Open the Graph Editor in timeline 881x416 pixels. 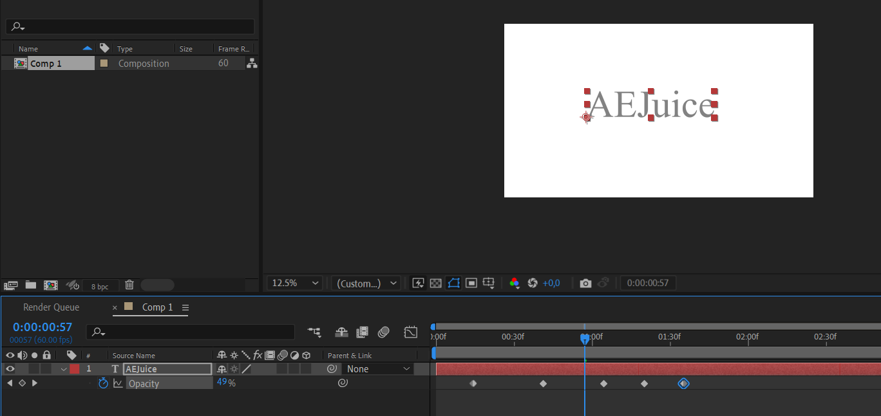pyautogui.click(x=411, y=332)
